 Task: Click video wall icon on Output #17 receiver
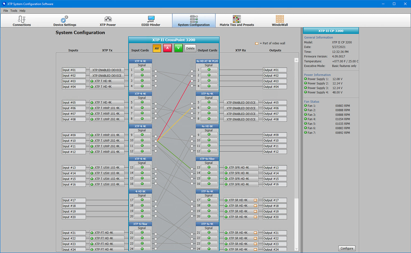click(255, 200)
